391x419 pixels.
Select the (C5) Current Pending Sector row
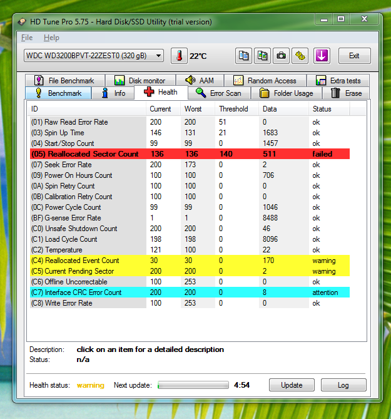pos(190,271)
